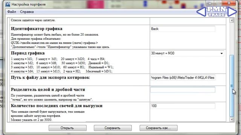Click the window title Настройка портфеля
The height and width of the screenshot is (135, 241).
pos(29,4)
